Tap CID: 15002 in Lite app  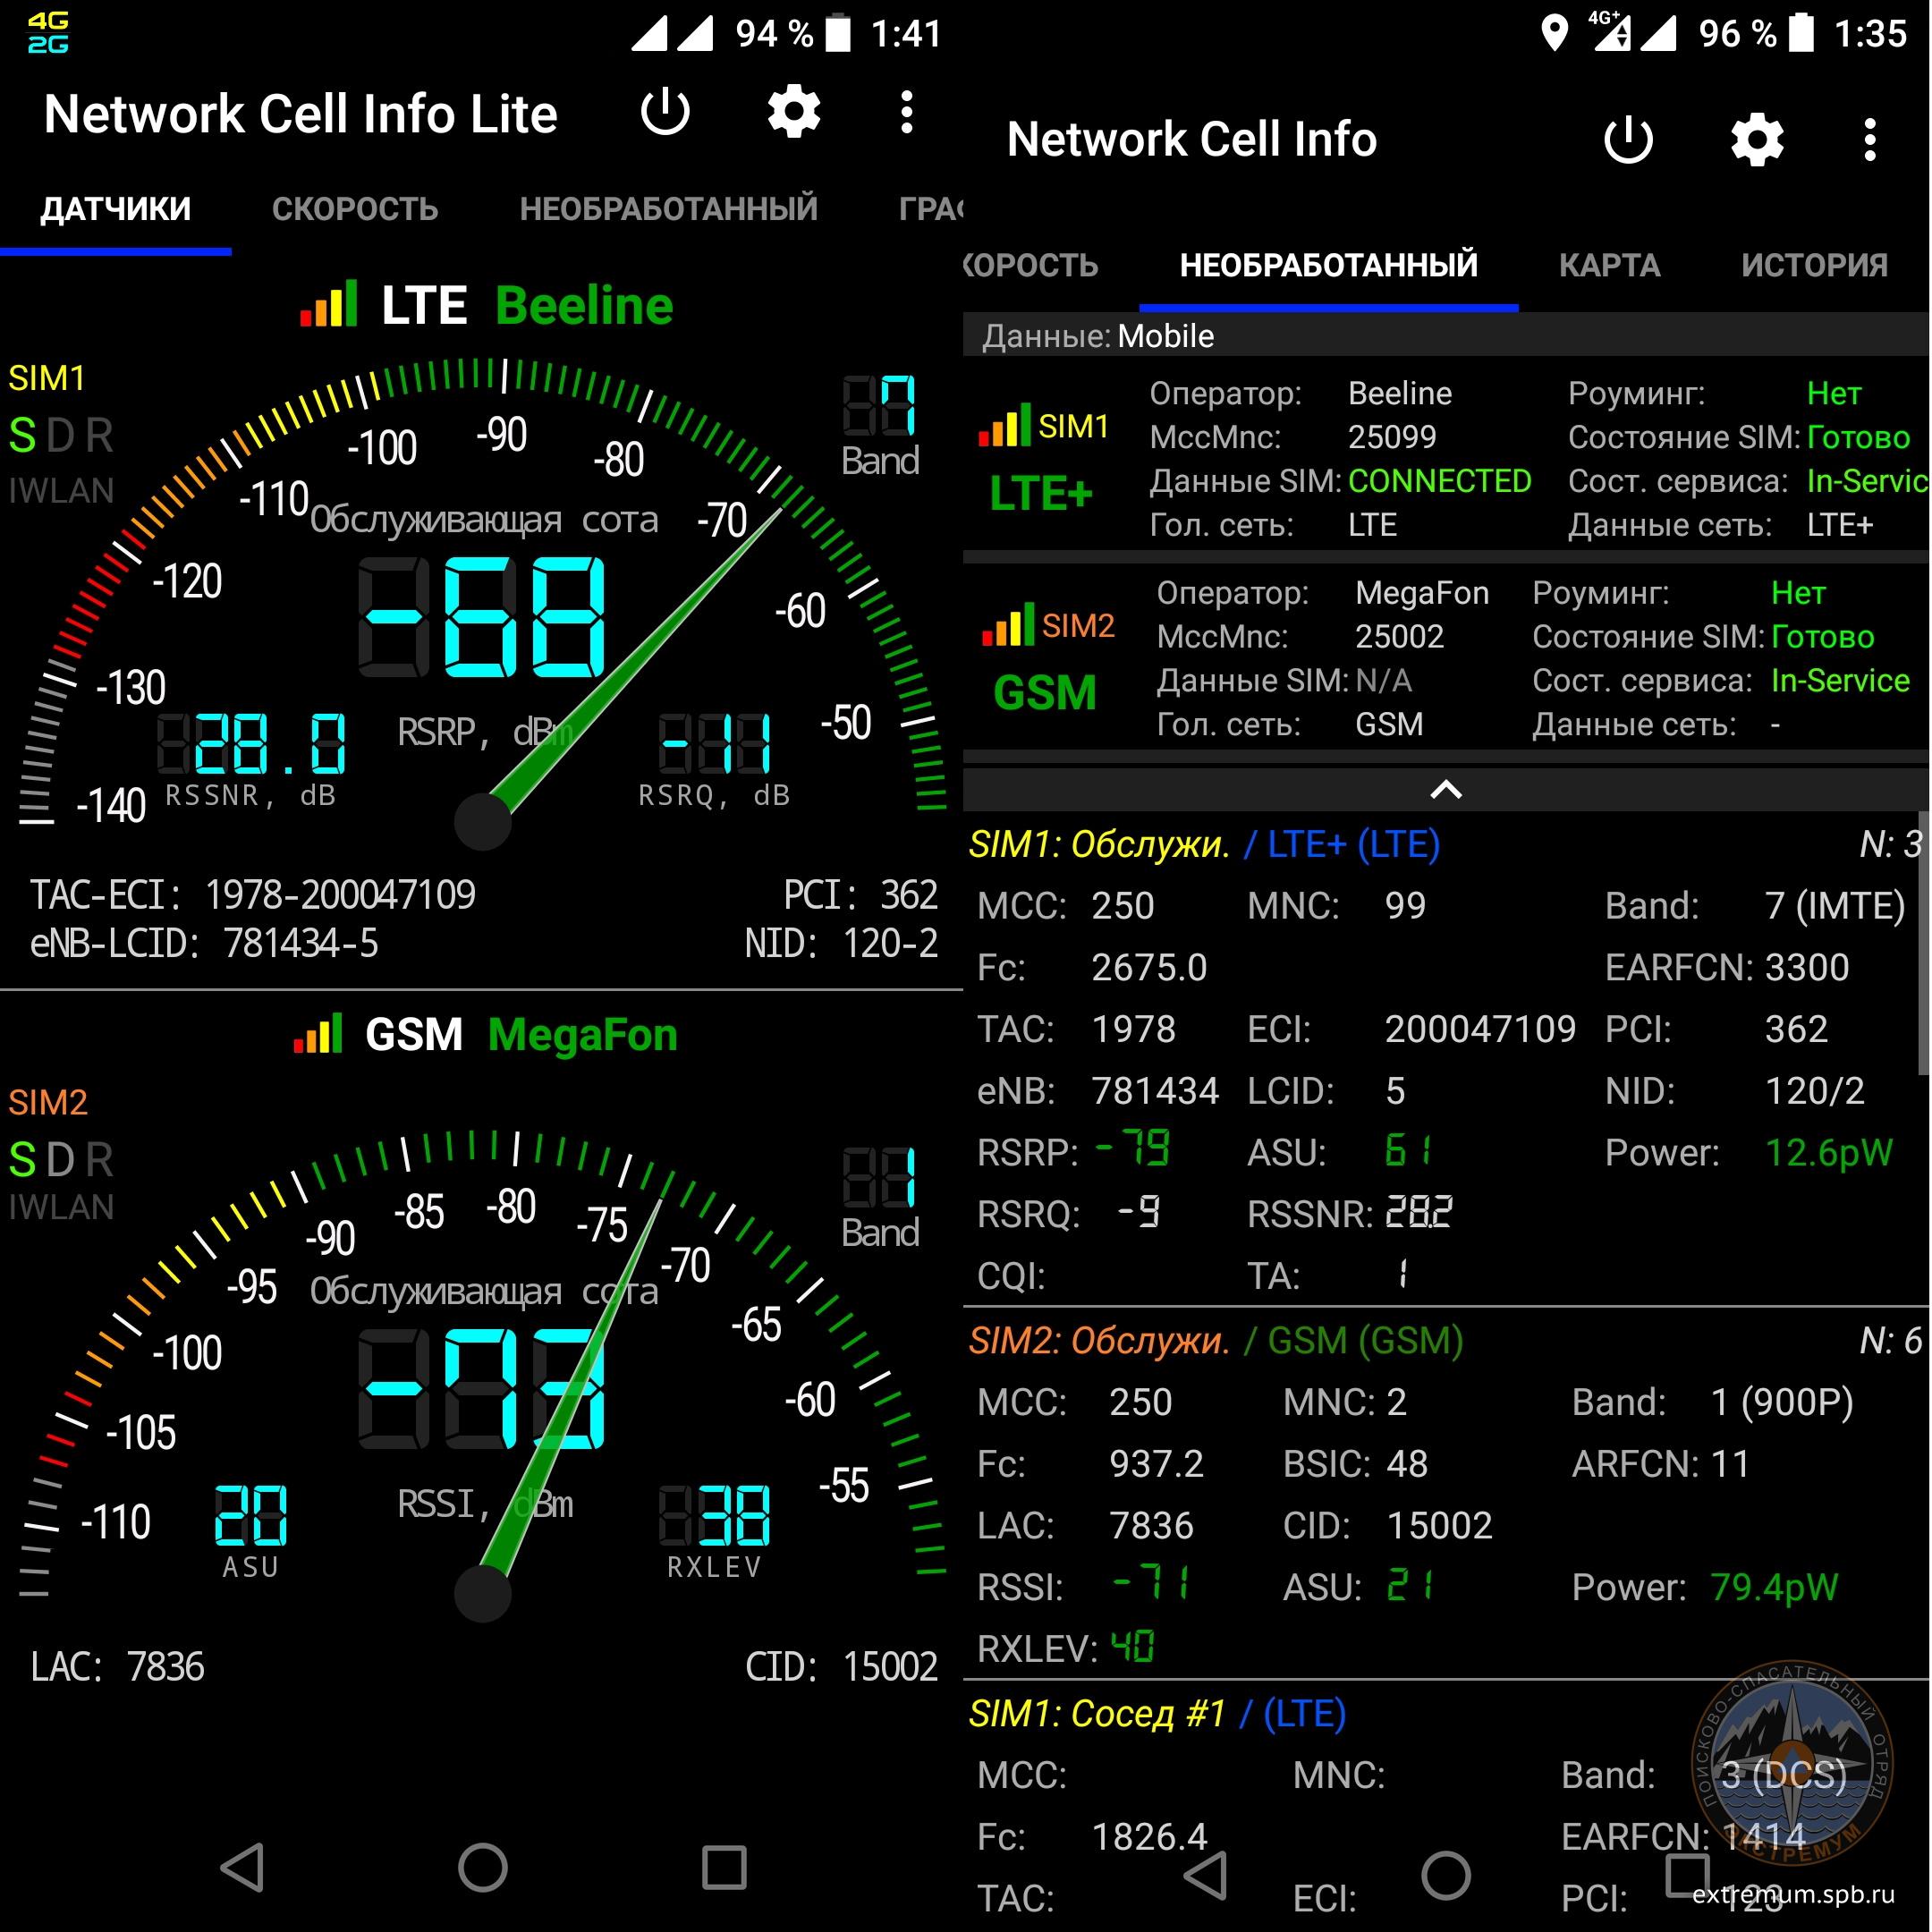click(x=841, y=1666)
